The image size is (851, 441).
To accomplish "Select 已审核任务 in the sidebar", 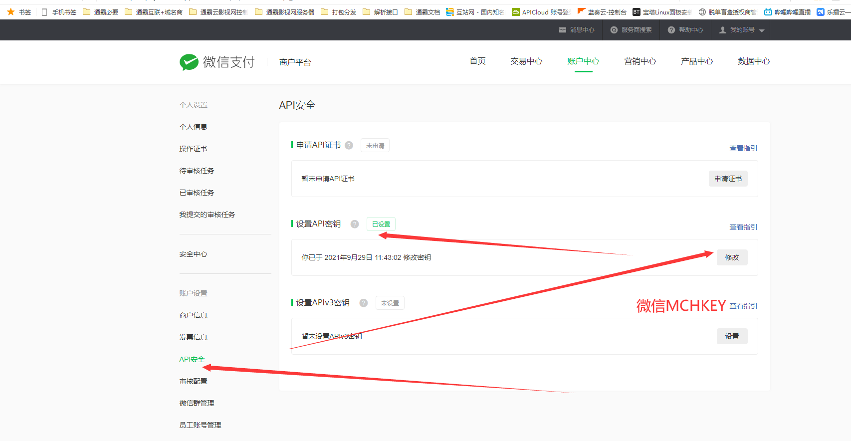I will tap(197, 193).
